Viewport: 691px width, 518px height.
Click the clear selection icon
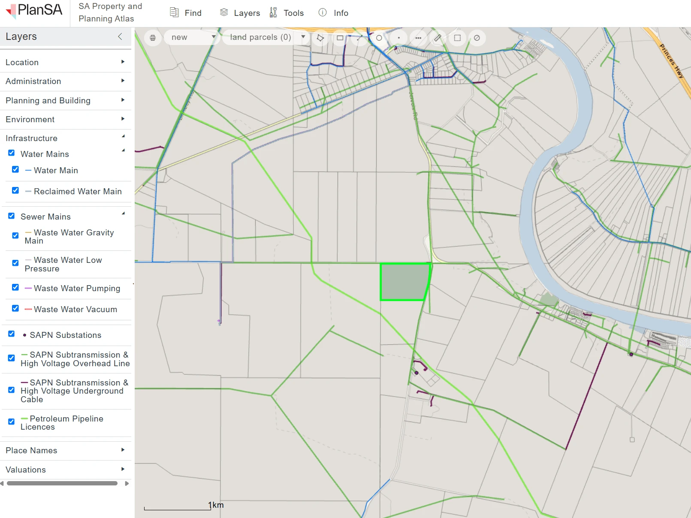pos(477,38)
